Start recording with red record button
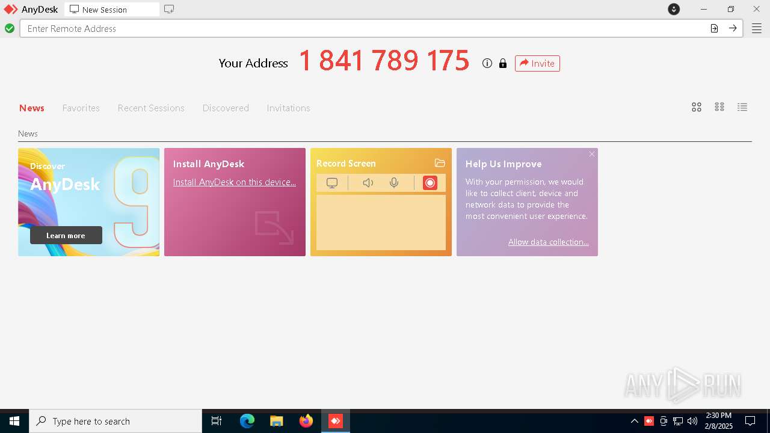Image resolution: width=770 pixels, height=433 pixels. 430,183
